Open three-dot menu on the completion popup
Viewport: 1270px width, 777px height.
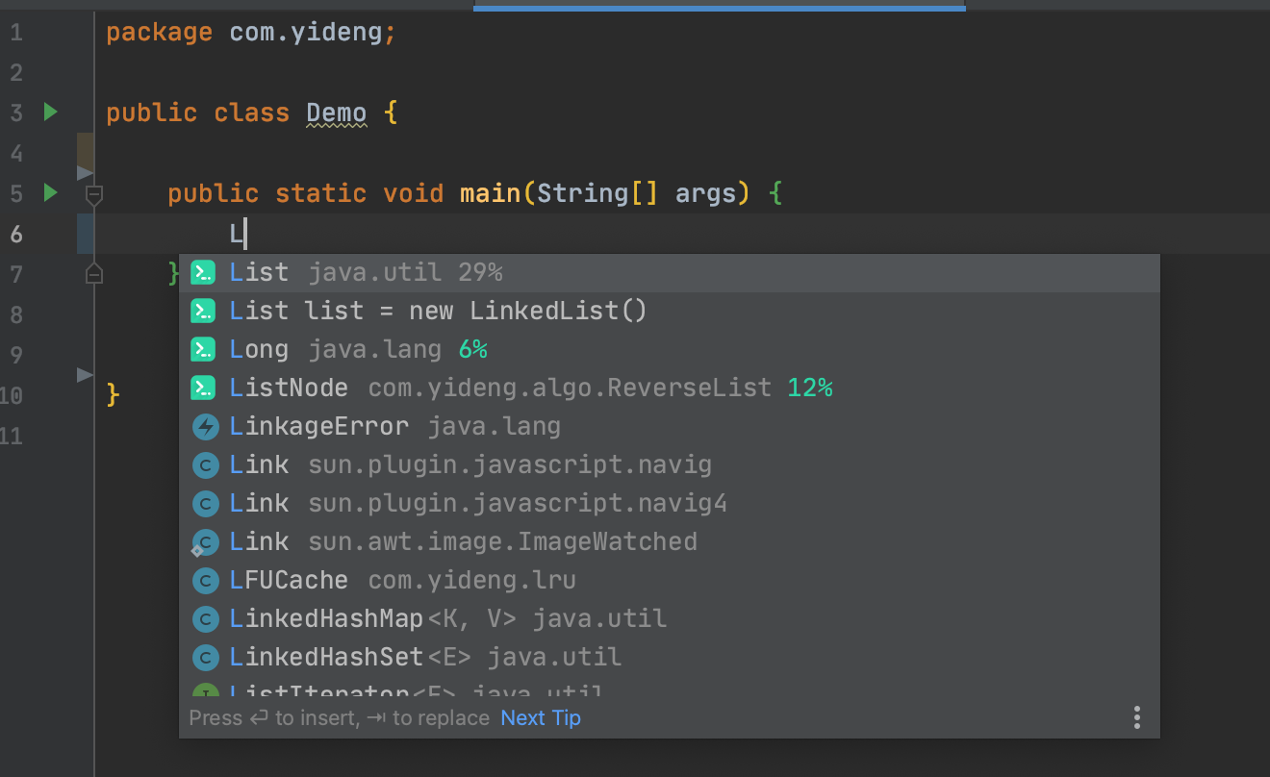(x=1136, y=717)
